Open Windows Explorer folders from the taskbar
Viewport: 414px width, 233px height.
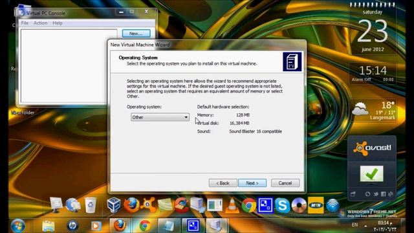tap(48, 226)
